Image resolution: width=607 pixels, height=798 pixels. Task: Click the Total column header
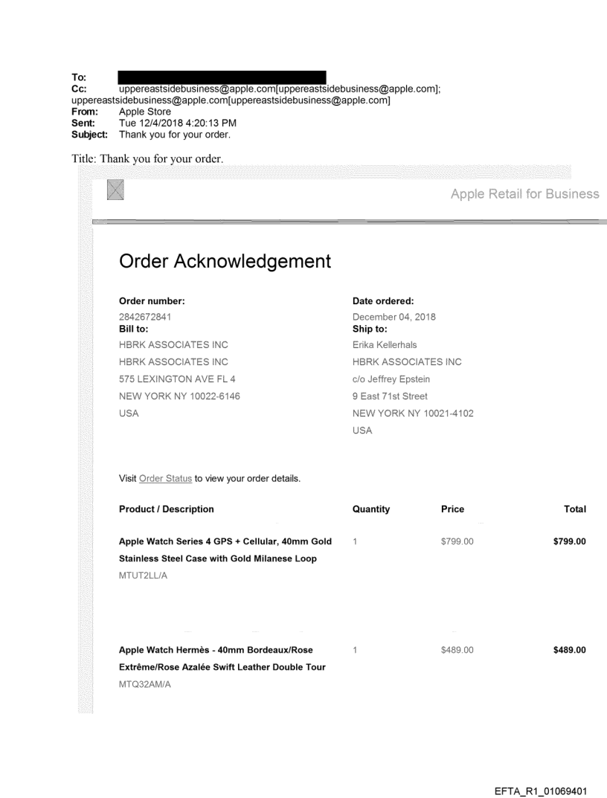pos(575,509)
